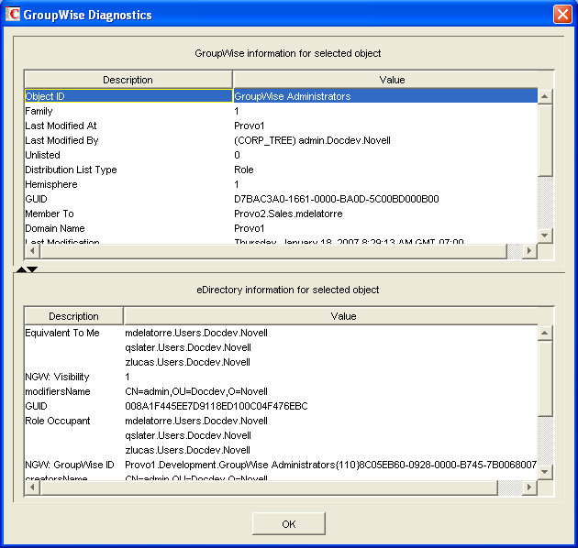Click the GroupWise table horizontal scroll left arrow
Image resolution: width=578 pixels, height=548 pixels.
[32, 251]
